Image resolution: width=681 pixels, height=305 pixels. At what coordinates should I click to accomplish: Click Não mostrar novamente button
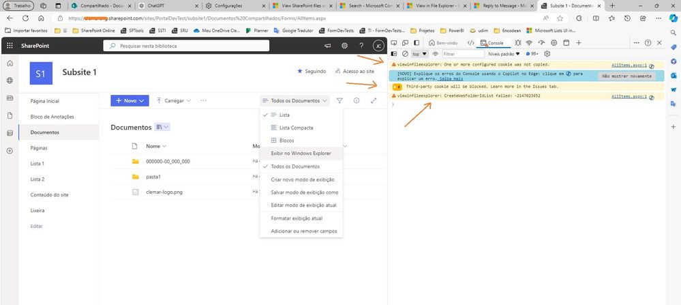[x=626, y=76]
